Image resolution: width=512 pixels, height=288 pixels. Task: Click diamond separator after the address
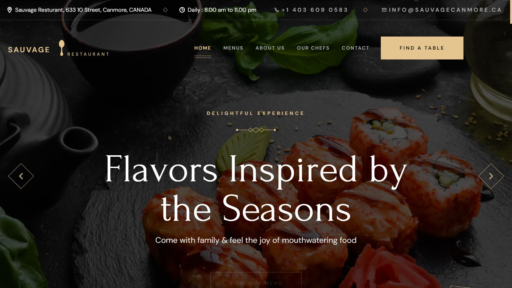coord(165,10)
